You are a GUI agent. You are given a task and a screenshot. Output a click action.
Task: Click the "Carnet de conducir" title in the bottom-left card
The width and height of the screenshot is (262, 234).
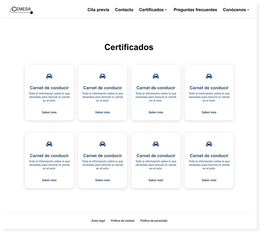click(x=49, y=156)
